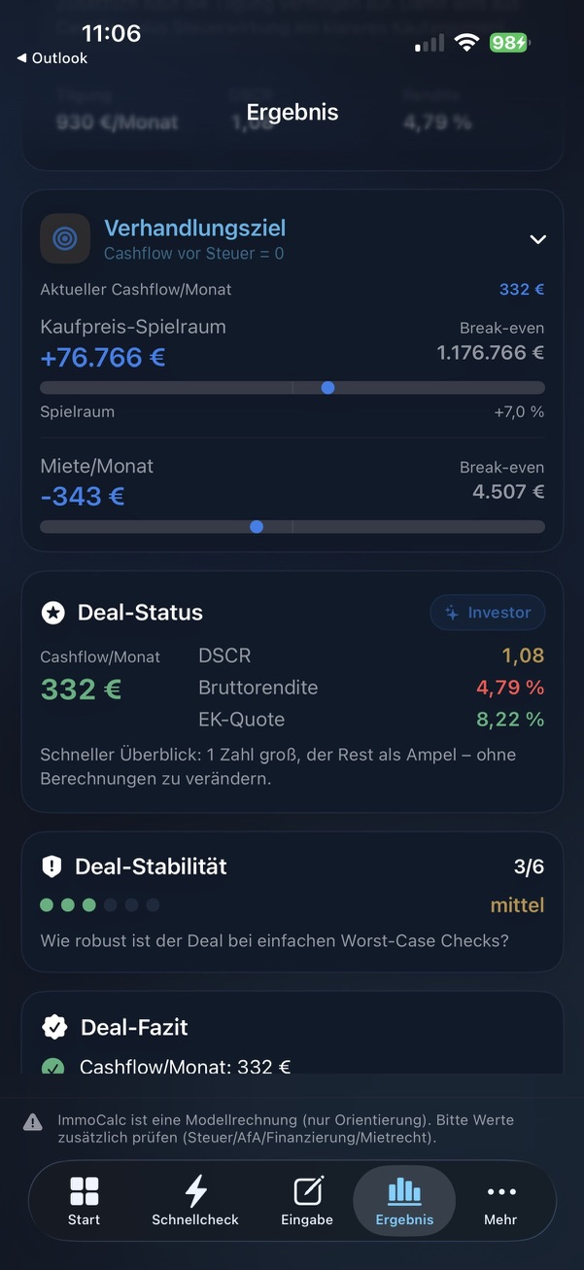Click the sparkle icon inside the Investor button

[x=450, y=613]
